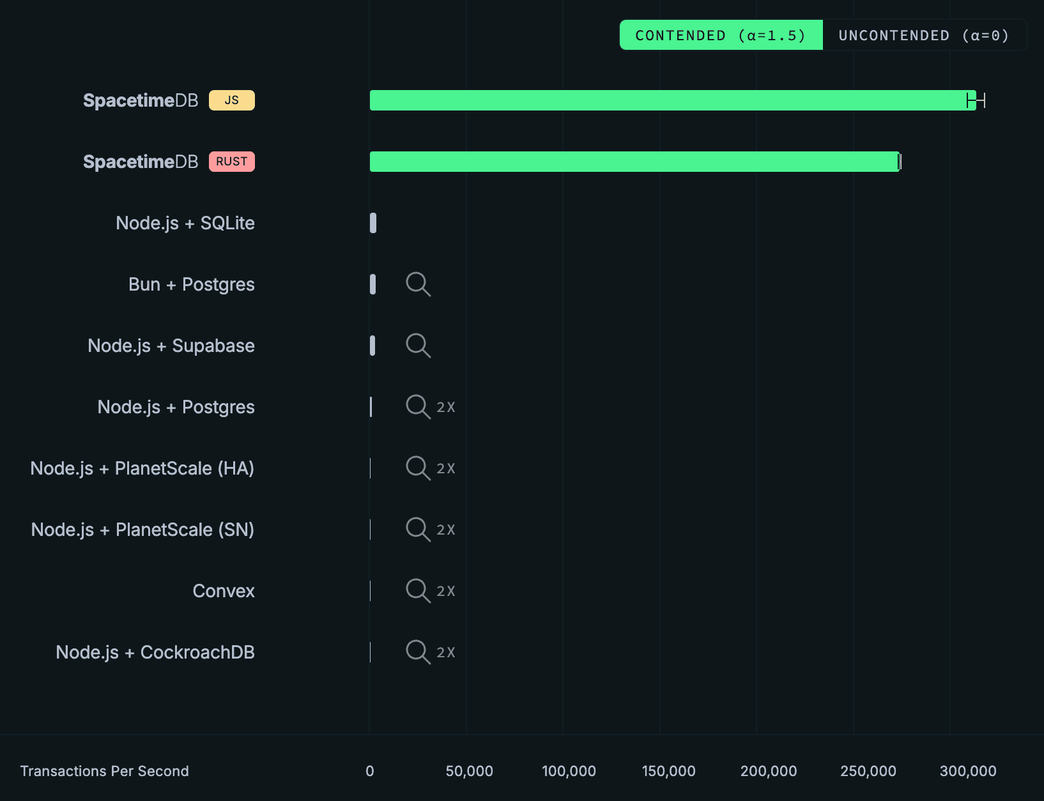
Task: Click the 150,000 axis tick label
Action: coord(669,771)
